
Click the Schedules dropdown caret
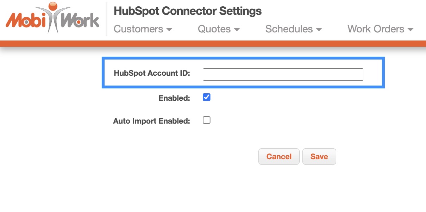tap(319, 30)
